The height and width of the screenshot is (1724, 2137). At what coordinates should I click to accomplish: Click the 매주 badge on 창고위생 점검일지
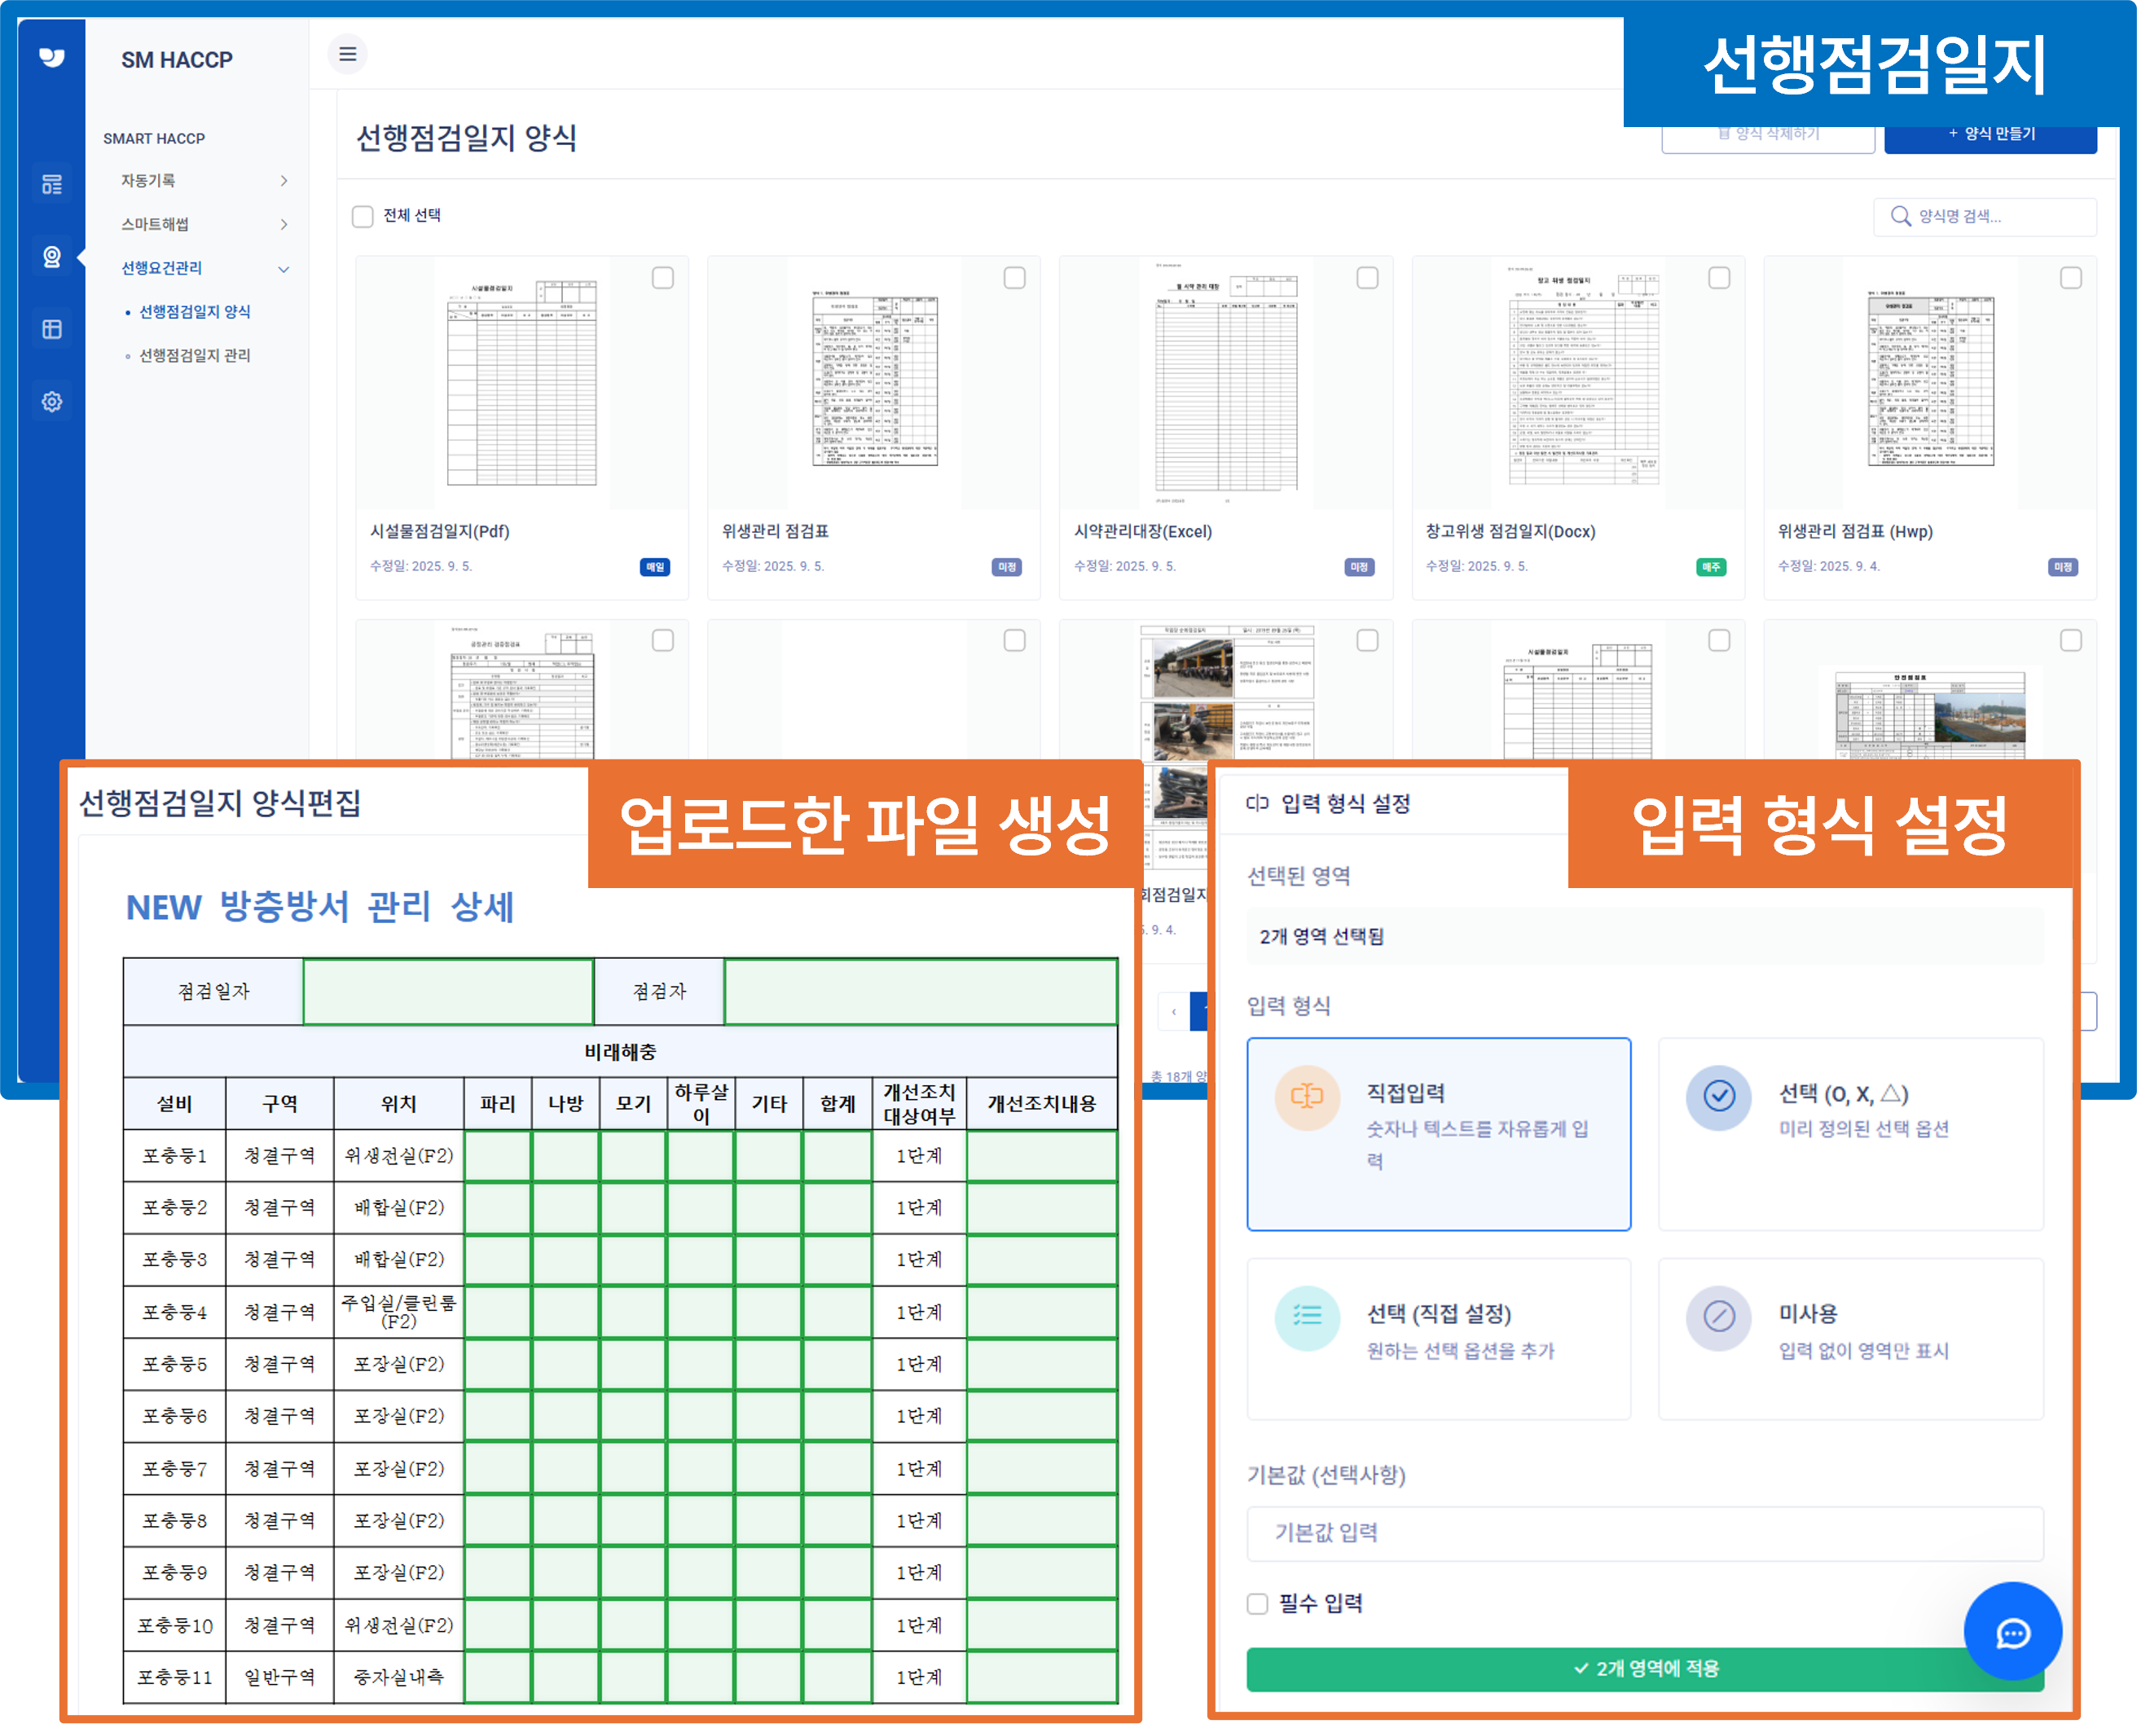1711,567
